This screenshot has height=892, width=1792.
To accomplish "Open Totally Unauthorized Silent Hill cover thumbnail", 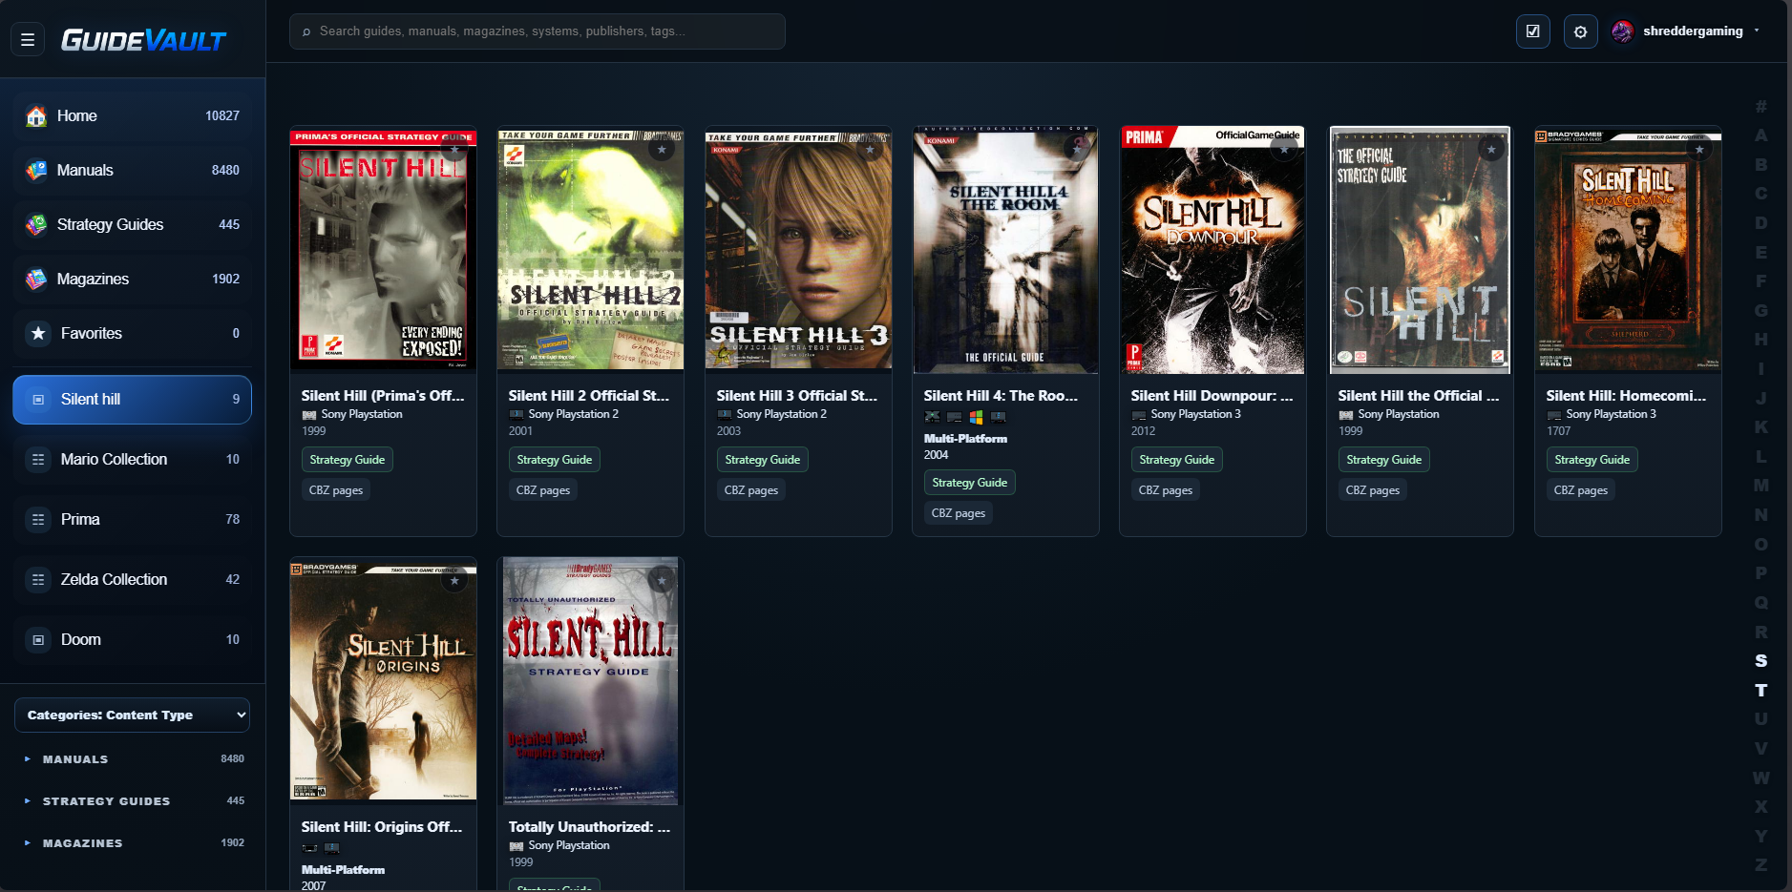I will click(x=590, y=681).
